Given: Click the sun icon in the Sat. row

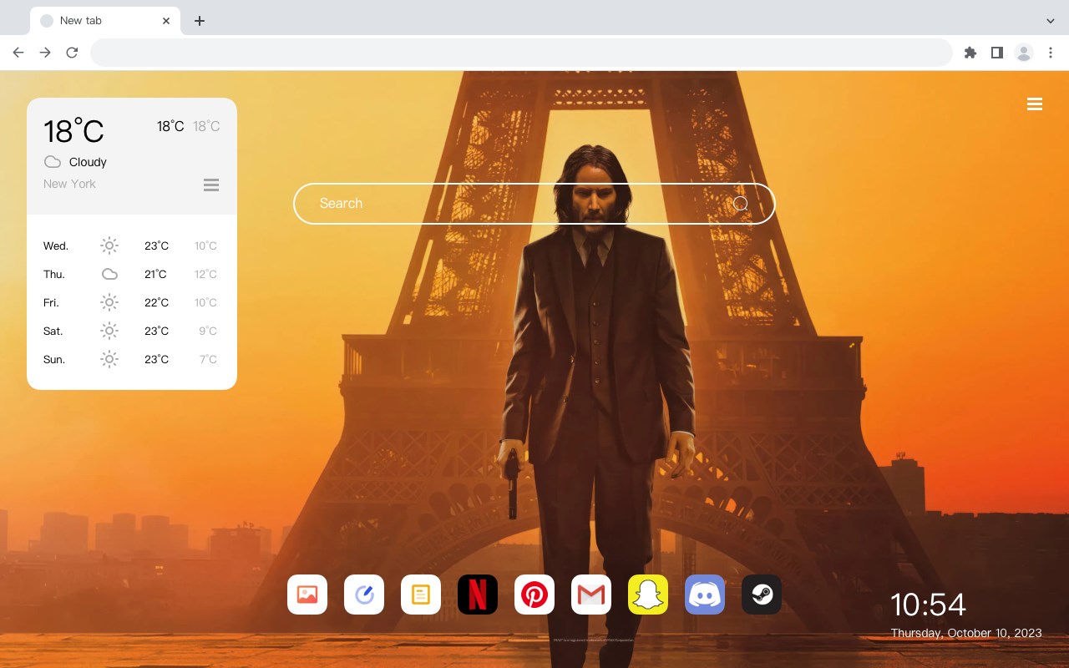Looking at the screenshot, I should point(109,331).
